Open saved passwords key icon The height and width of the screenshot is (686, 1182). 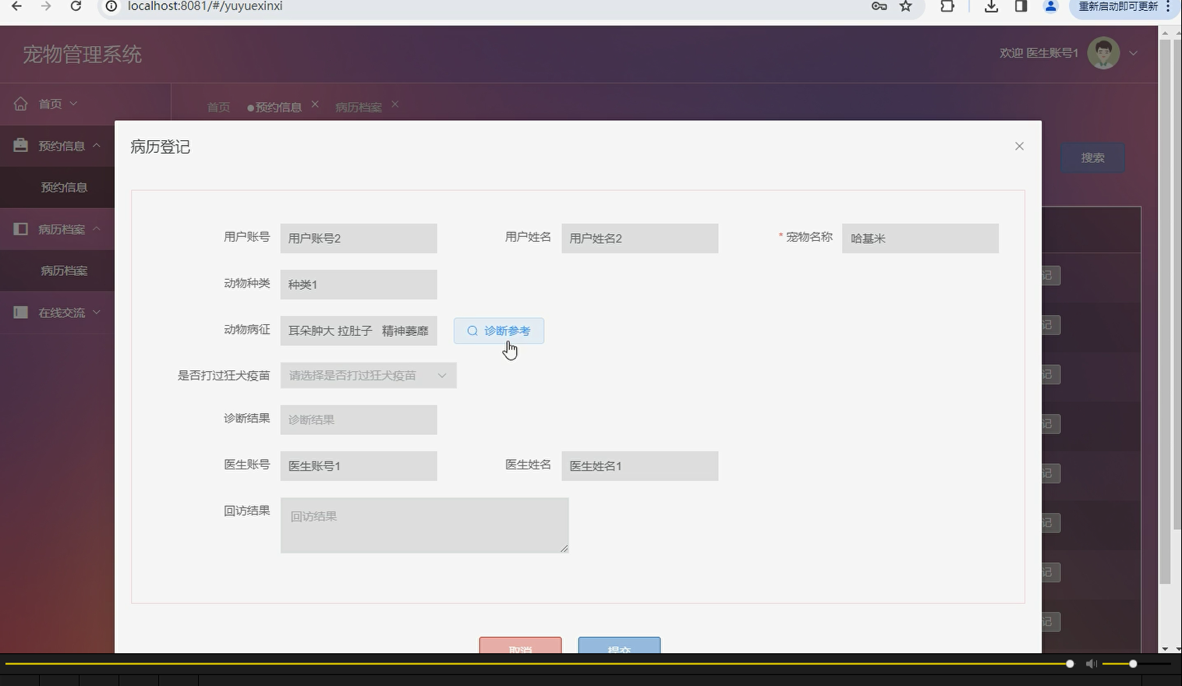879,6
